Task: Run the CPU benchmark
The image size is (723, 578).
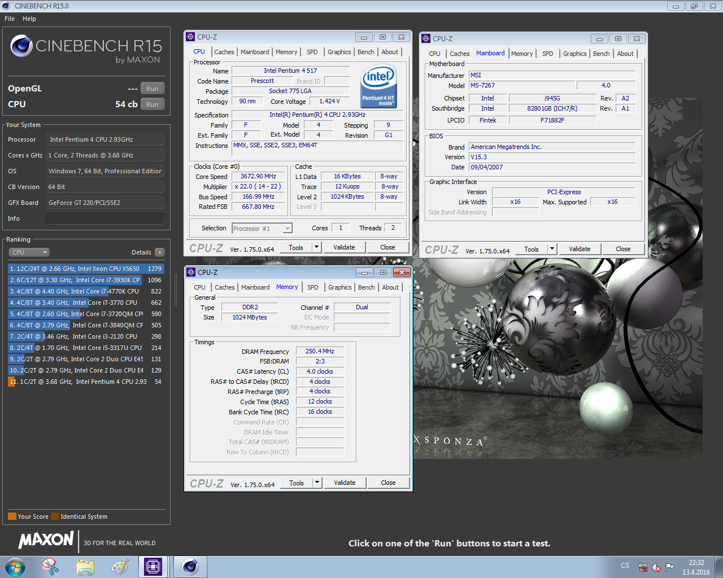Action: click(153, 104)
